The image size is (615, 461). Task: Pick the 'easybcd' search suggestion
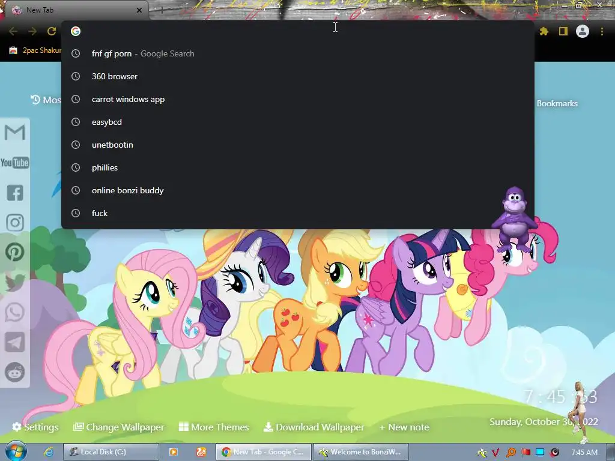click(x=298, y=122)
